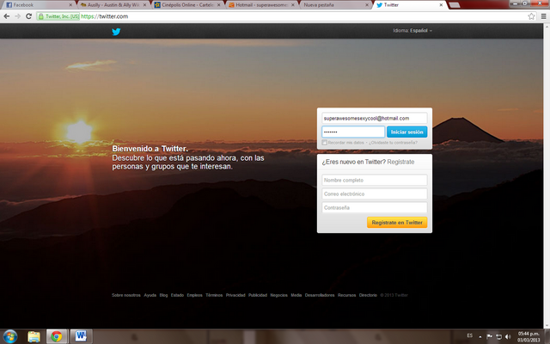Open the Media footer link

pyautogui.click(x=296, y=295)
